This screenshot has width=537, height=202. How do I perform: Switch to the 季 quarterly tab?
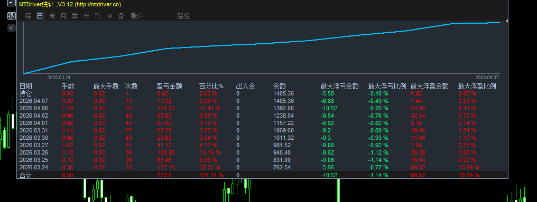[75, 16]
